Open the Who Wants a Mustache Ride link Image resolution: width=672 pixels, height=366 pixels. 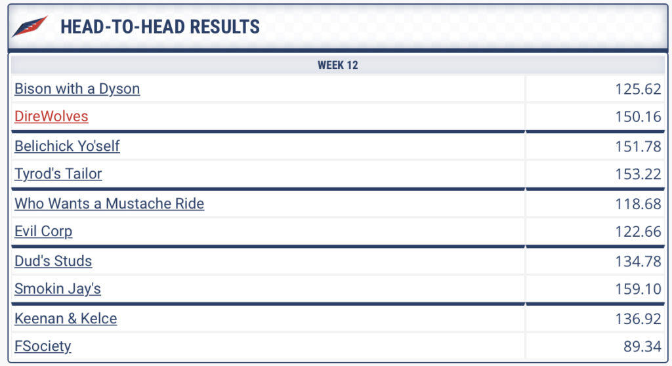(110, 203)
